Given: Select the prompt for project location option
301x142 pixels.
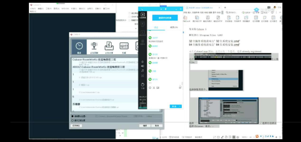Looking at the screenshot, I should coord(72,120).
